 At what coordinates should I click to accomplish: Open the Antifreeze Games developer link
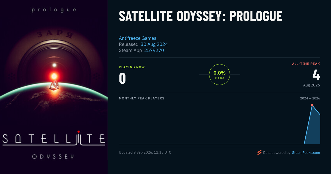point(137,38)
